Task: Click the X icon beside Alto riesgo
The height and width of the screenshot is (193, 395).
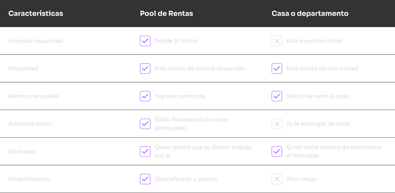Action: 277,179
